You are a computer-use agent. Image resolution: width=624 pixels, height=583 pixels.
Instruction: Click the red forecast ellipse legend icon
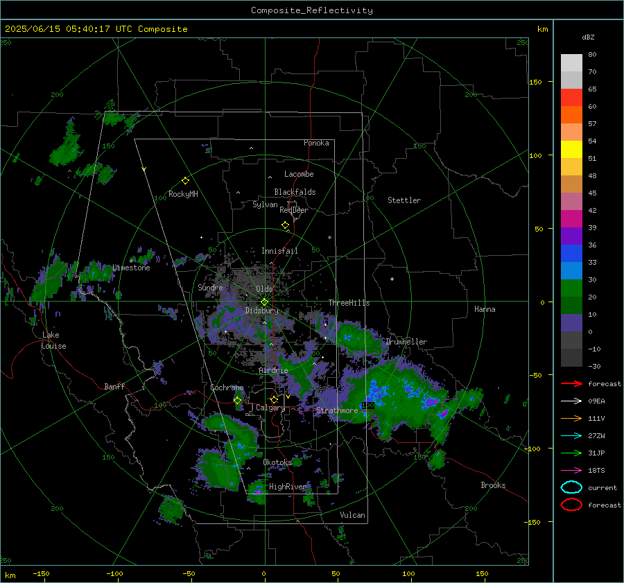[x=571, y=505]
